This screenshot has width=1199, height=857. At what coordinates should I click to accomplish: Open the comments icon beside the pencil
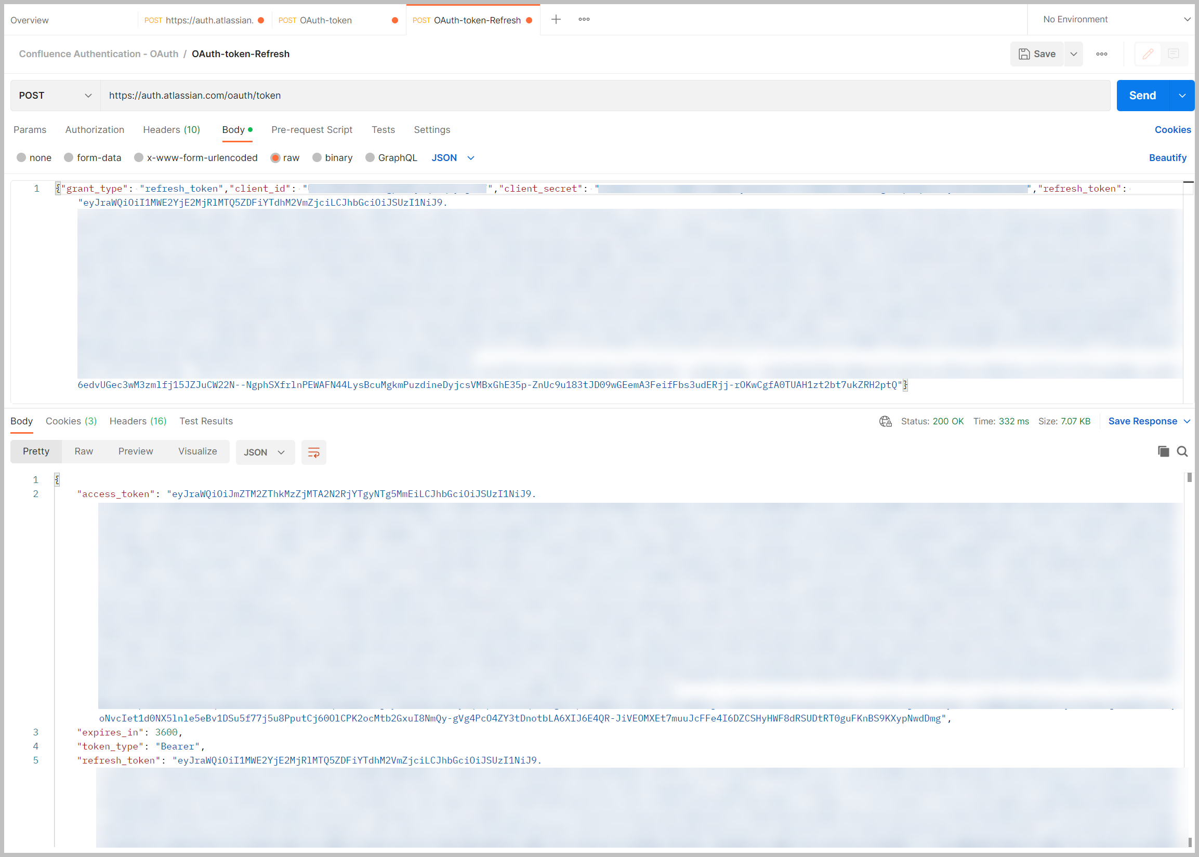[x=1173, y=54]
